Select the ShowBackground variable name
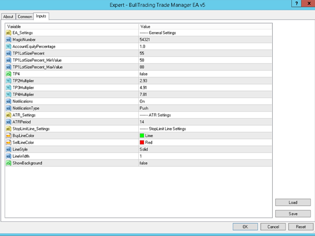 coord(28,163)
